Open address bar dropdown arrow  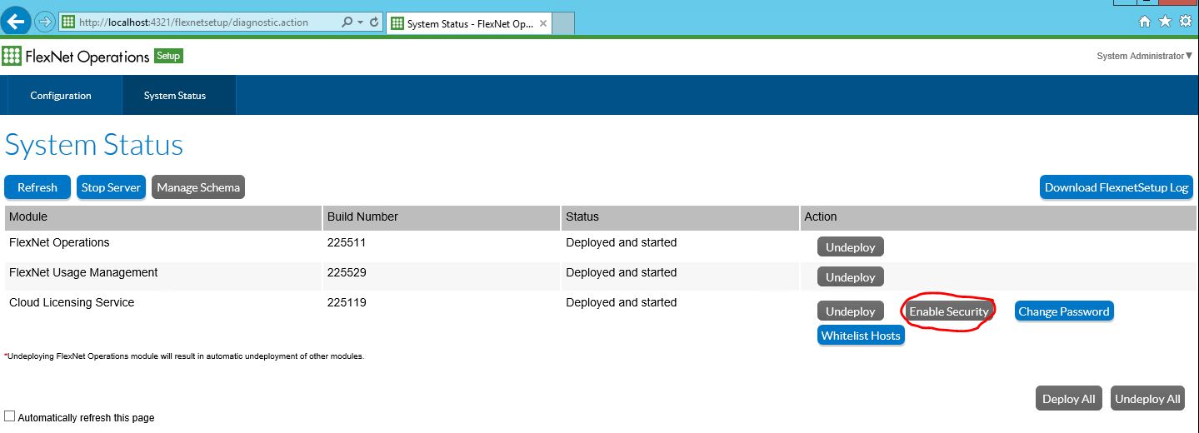361,22
